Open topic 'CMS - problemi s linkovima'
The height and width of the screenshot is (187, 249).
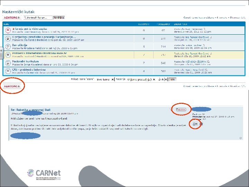(29, 70)
